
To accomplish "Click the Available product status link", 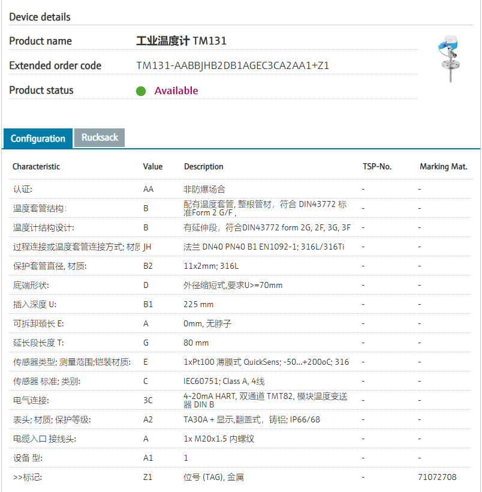I will pos(176,91).
